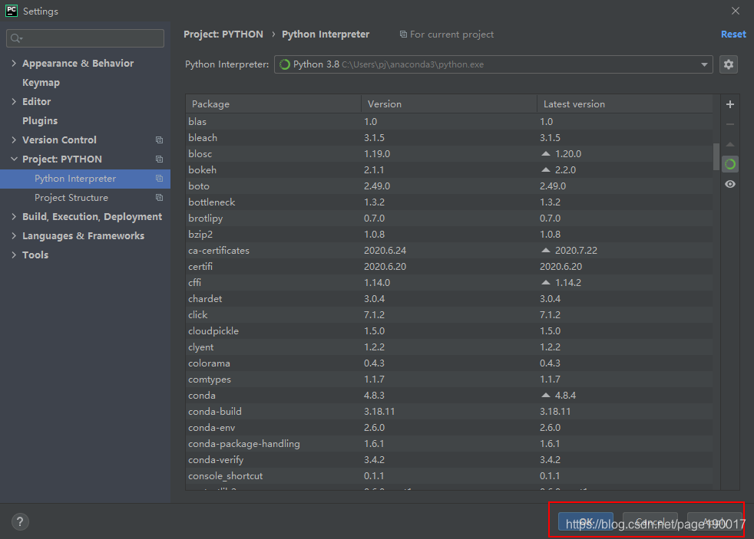Click the upgrade arrow for ca-certificates 2020.7.22
754x539 pixels.
click(x=546, y=251)
